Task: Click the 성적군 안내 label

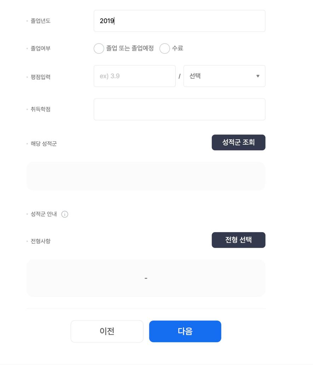Action: 44,214
